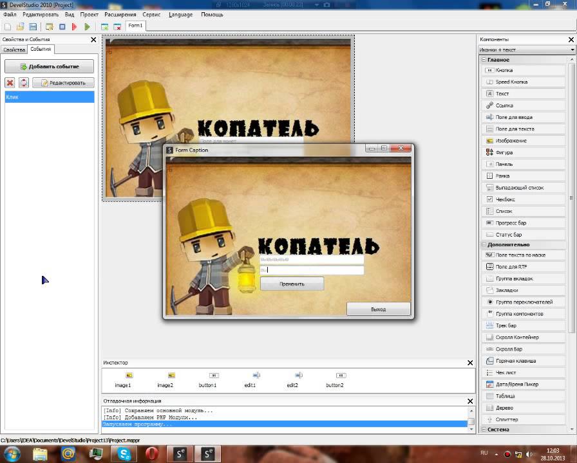Delete selected event with red X
577x463 pixels.
[x=10, y=83]
